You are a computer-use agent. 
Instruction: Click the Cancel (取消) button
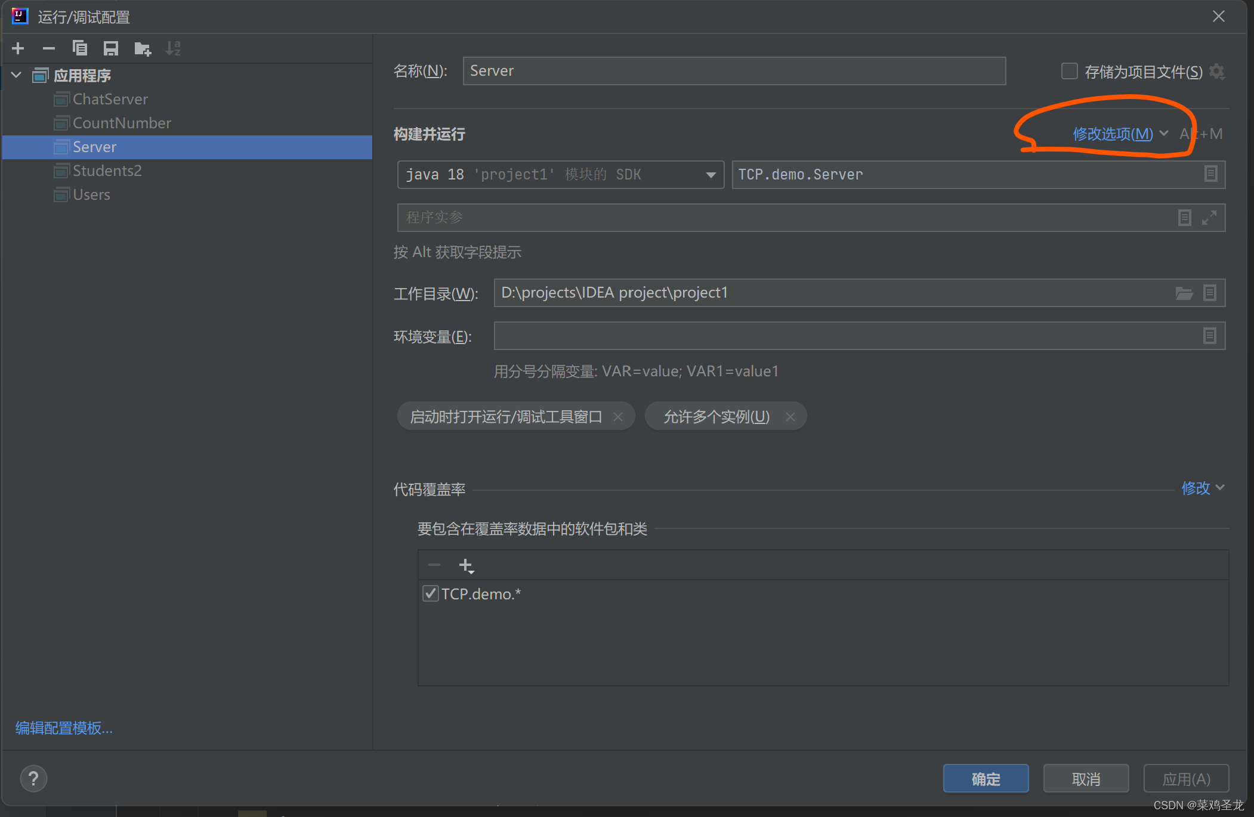1086,779
